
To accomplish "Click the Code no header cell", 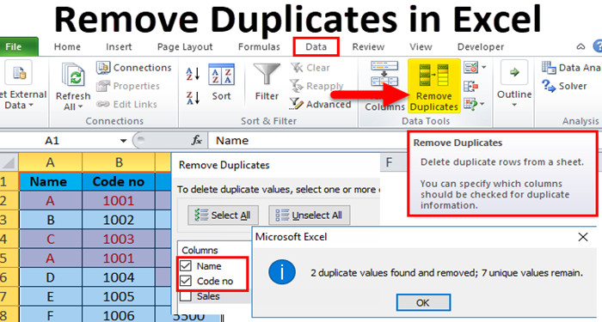I will pos(119,181).
